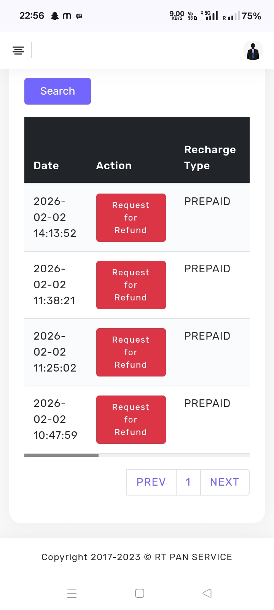Select page 1 in pagination
The width and height of the screenshot is (274, 610).
188,482
